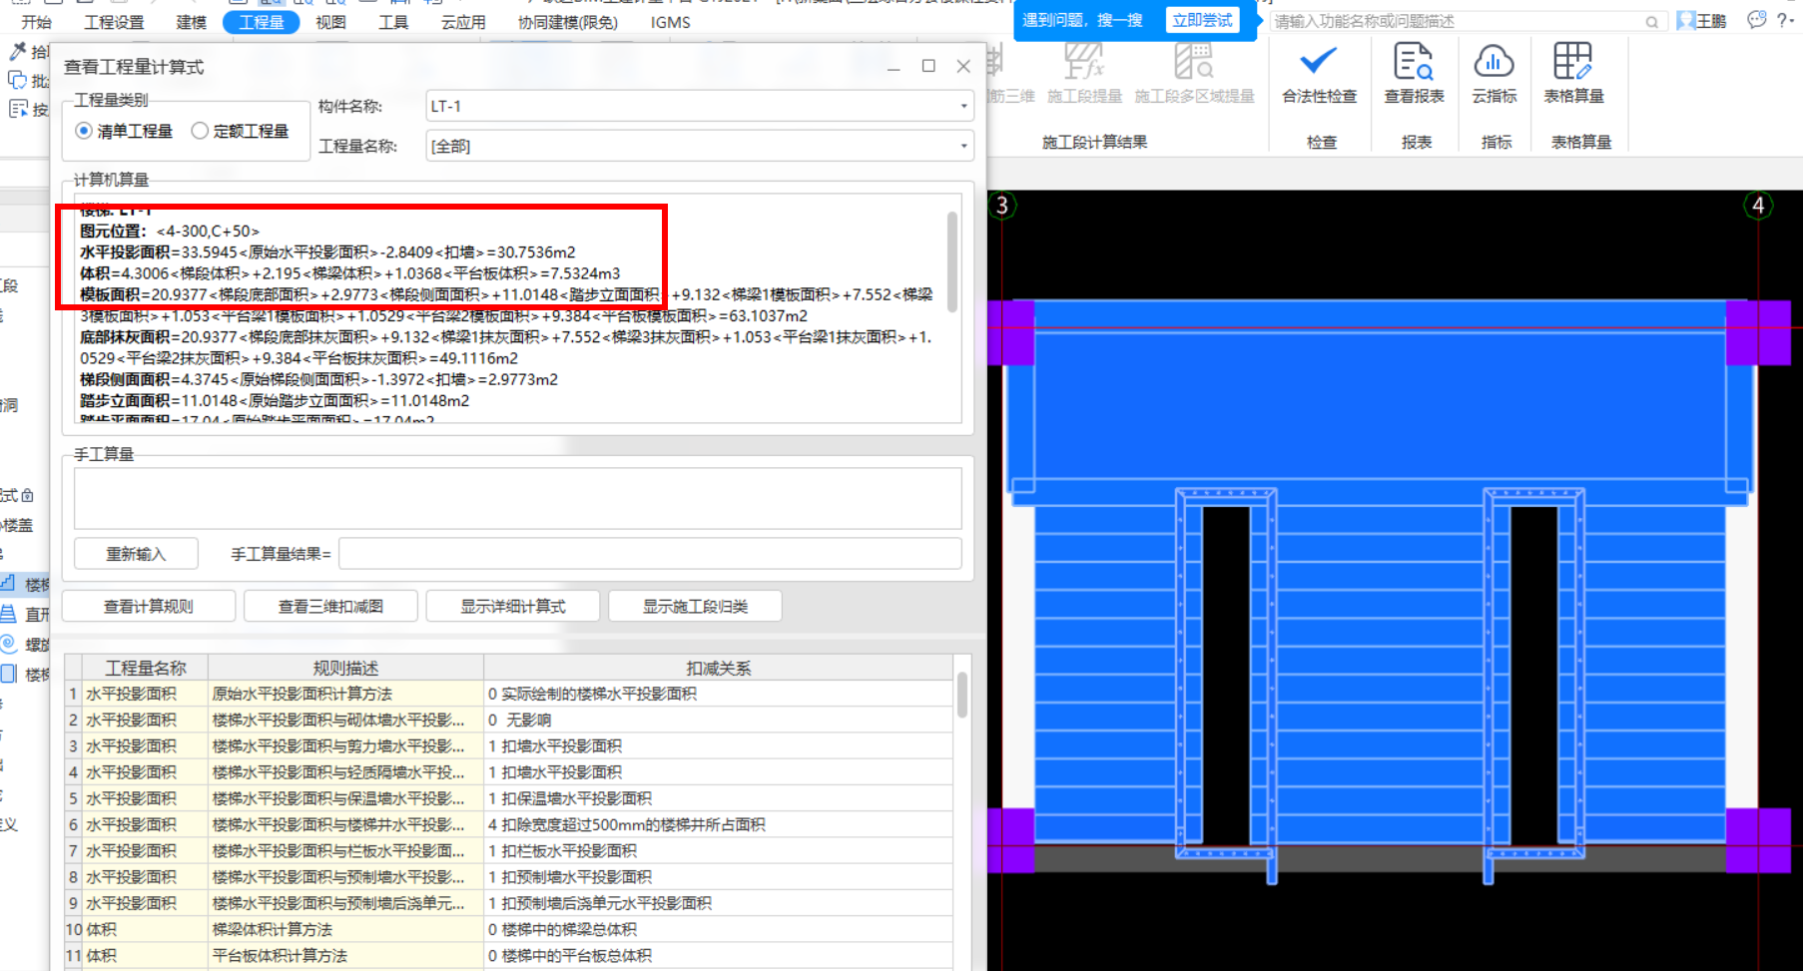The width and height of the screenshot is (1803, 971).
Task: Click the user avatar 王鹏
Action: [x=1702, y=20]
